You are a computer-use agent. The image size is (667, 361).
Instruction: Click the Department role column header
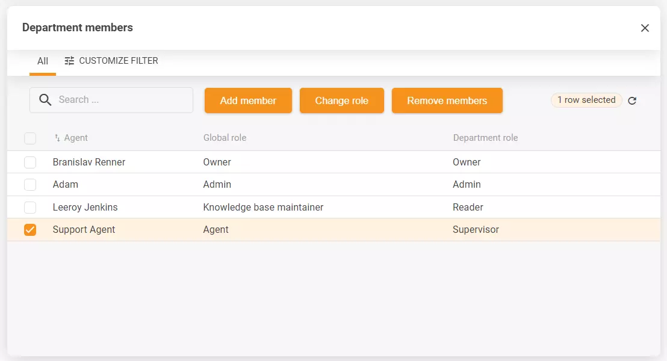tap(485, 137)
